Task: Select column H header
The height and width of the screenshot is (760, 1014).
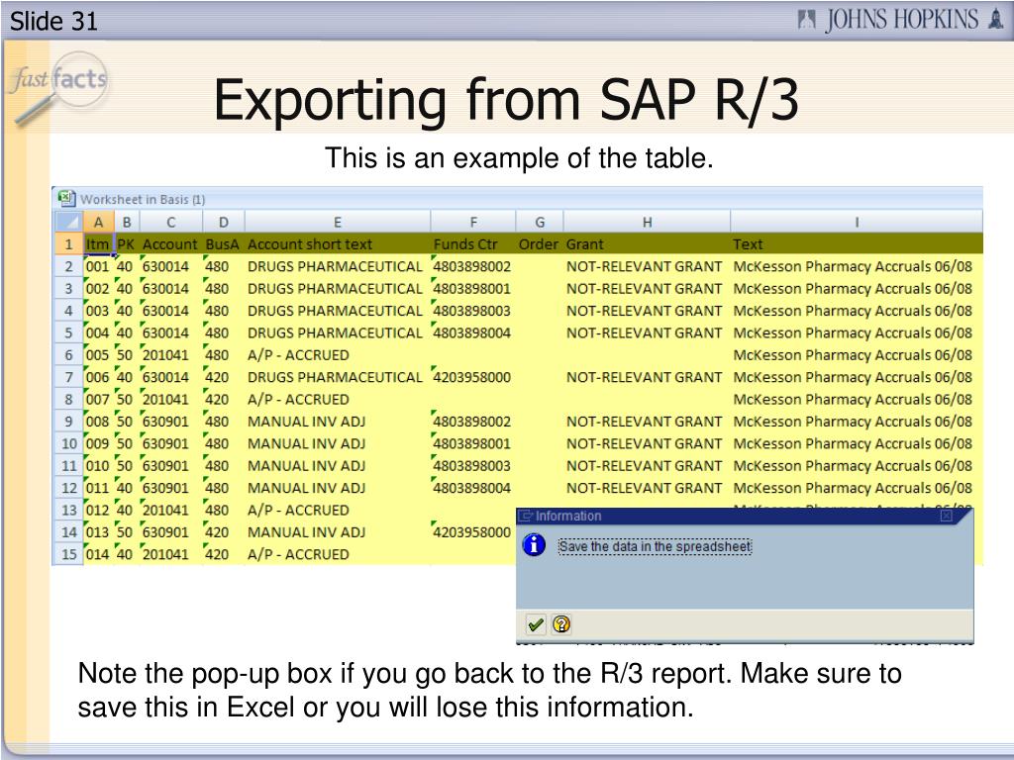Action: click(647, 222)
